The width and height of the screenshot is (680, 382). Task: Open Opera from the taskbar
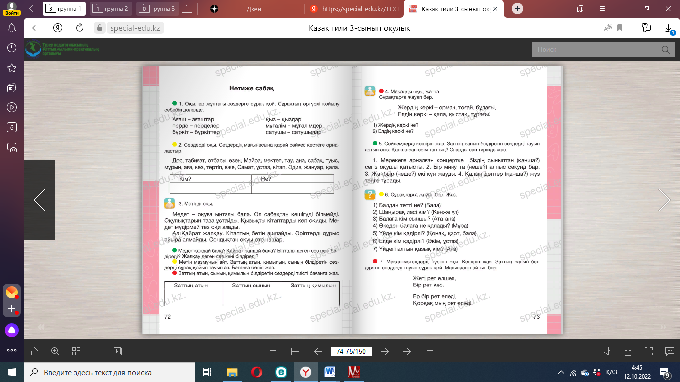coord(257,372)
